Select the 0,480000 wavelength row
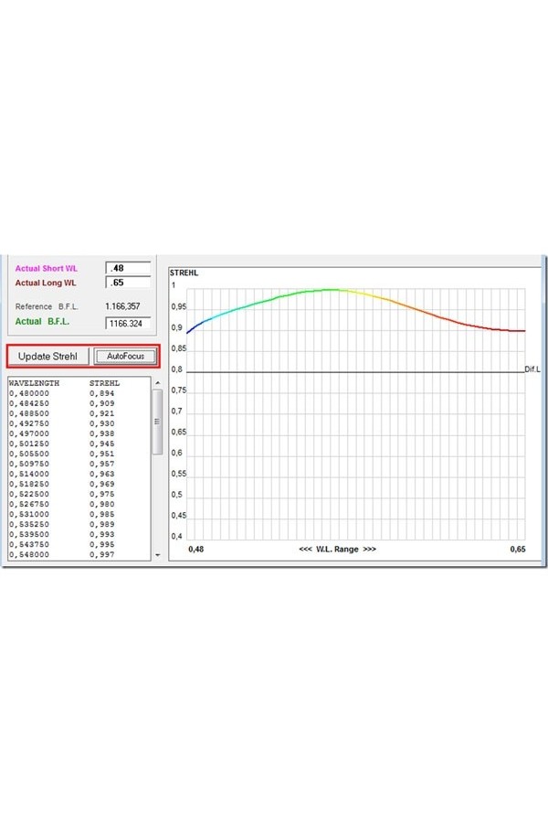The height and width of the screenshot is (823, 548). point(27,393)
